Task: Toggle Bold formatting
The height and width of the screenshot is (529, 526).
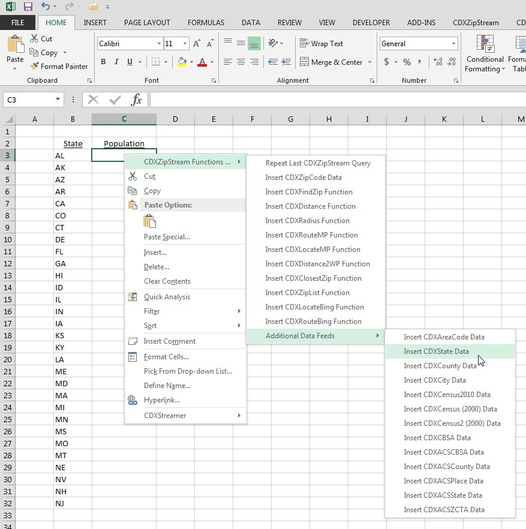Action: coord(103,62)
